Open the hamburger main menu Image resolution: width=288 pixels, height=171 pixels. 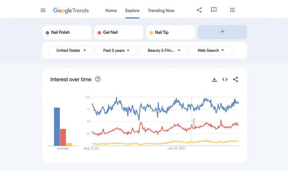tap(43, 10)
